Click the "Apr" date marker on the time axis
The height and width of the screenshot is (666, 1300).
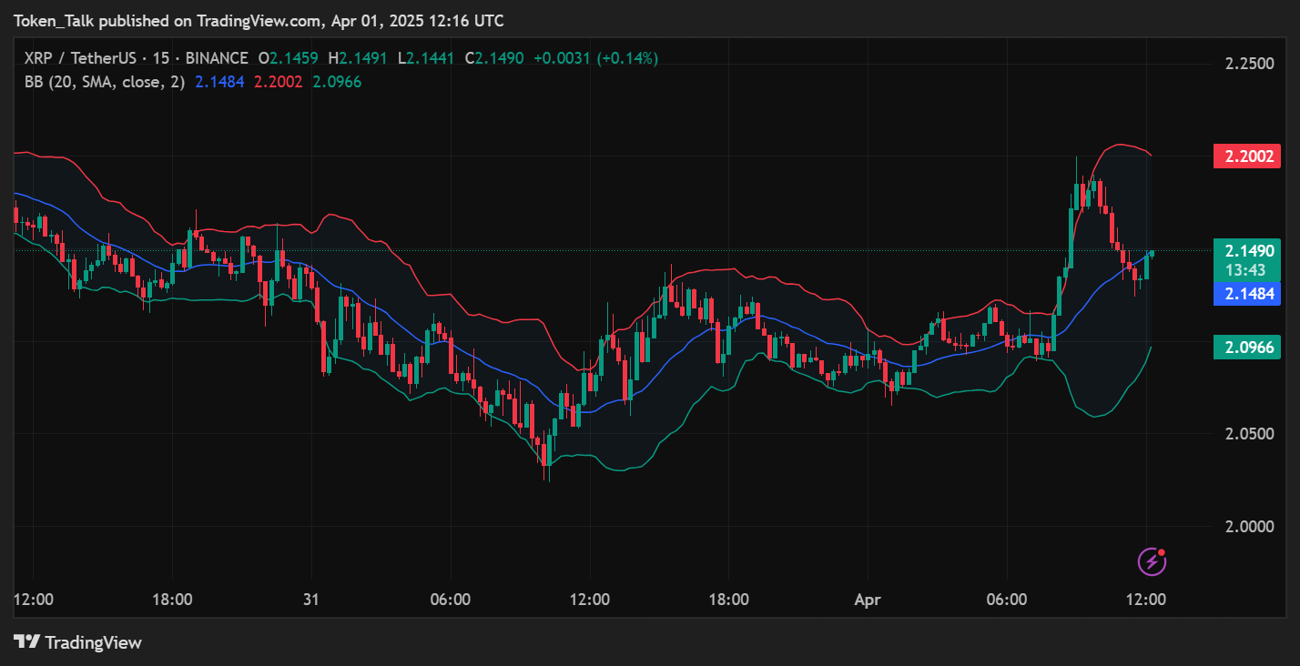tap(868, 600)
